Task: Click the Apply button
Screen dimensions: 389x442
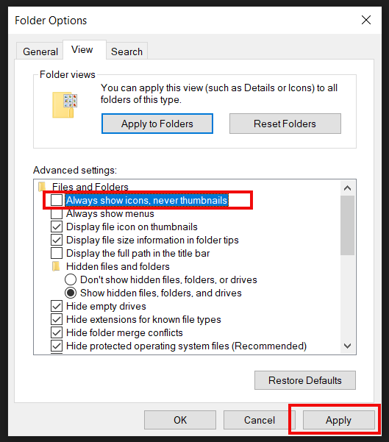Action: click(338, 420)
